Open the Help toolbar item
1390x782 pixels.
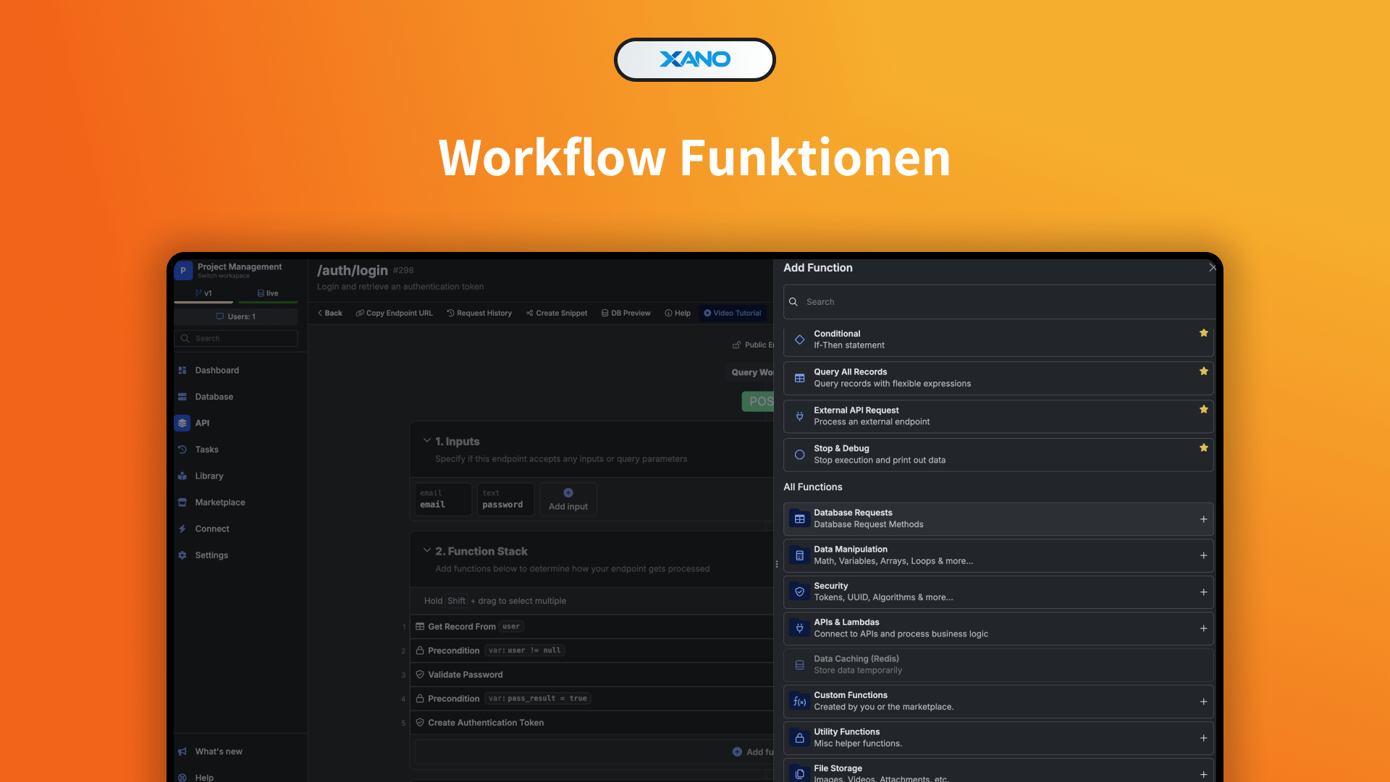pos(678,314)
